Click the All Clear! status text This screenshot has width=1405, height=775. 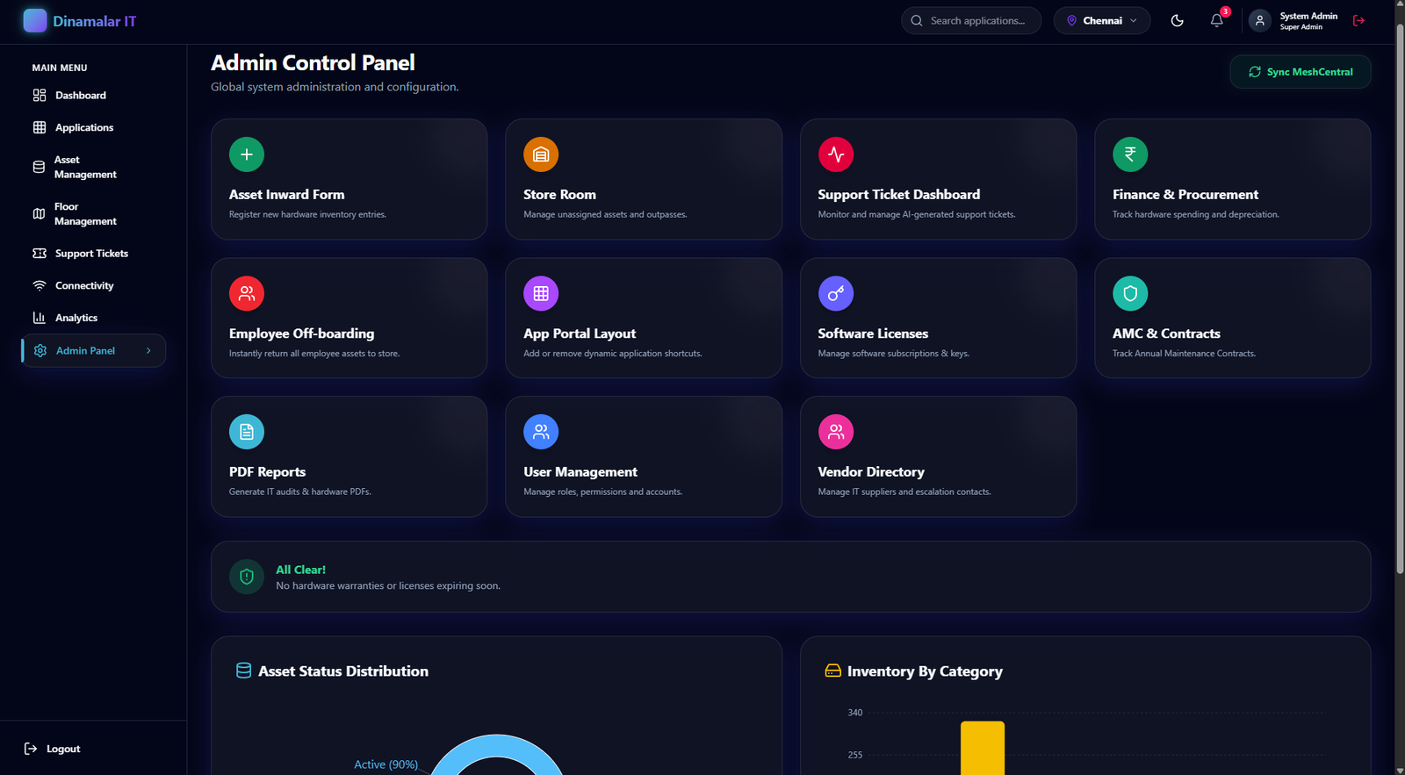(300, 570)
